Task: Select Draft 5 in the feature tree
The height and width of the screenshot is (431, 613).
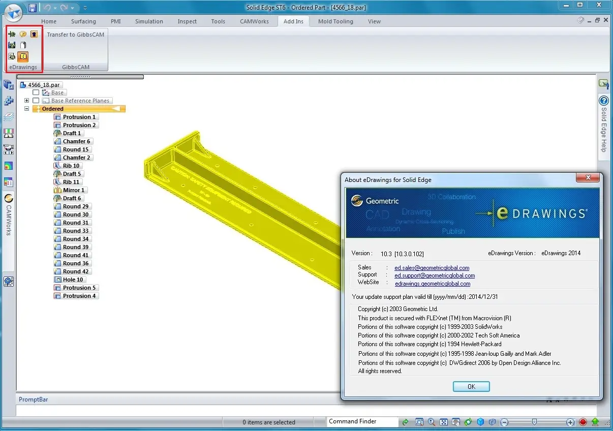Action: [68, 174]
